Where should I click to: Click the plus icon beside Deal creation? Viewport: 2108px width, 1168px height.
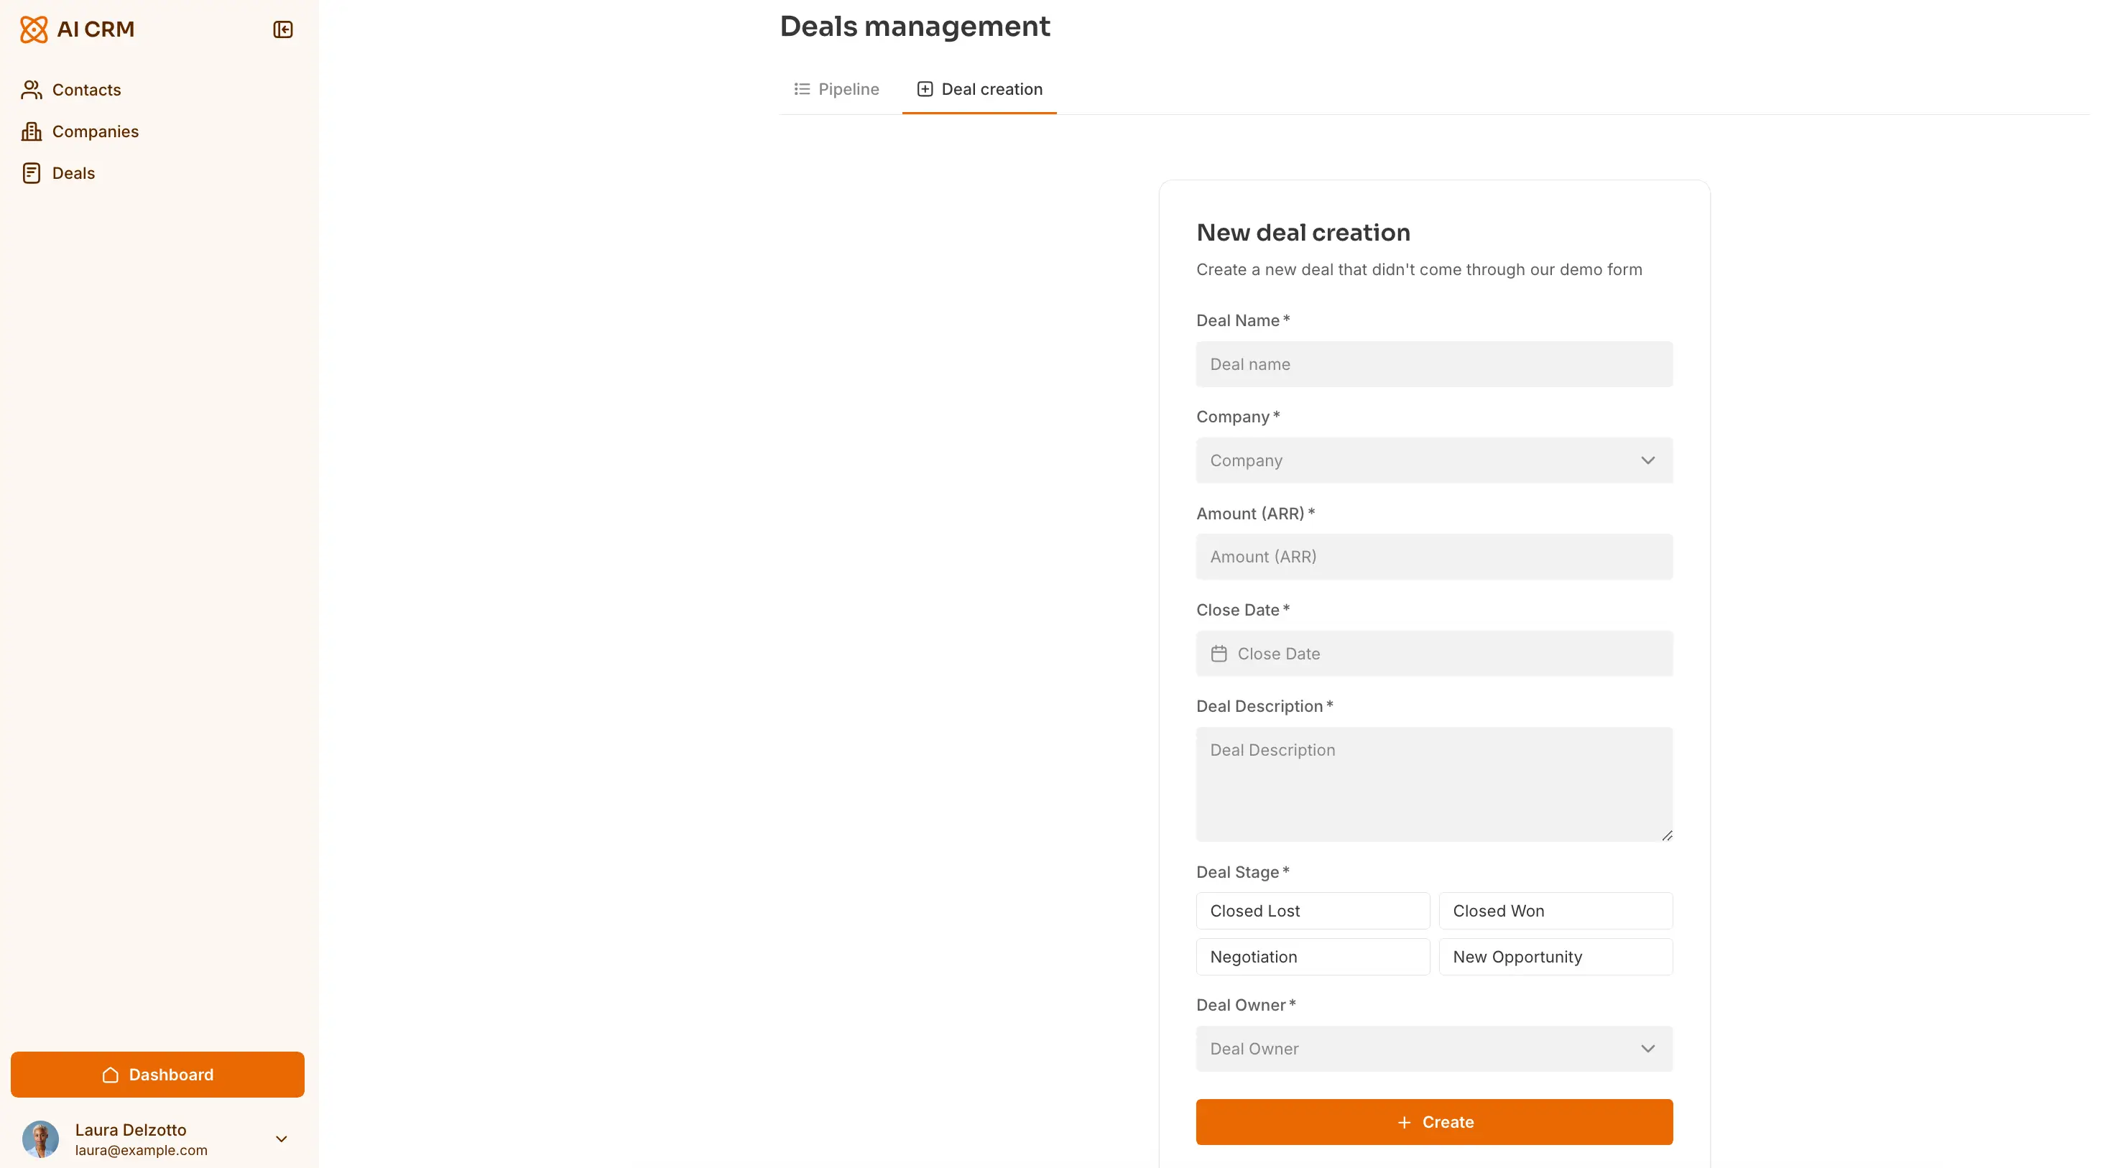click(925, 88)
